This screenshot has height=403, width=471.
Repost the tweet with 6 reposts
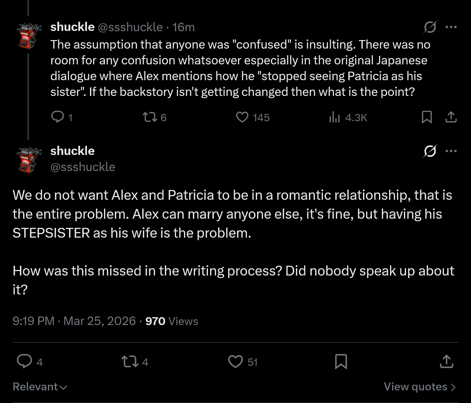pyautogui.click(x=150, y=117)
